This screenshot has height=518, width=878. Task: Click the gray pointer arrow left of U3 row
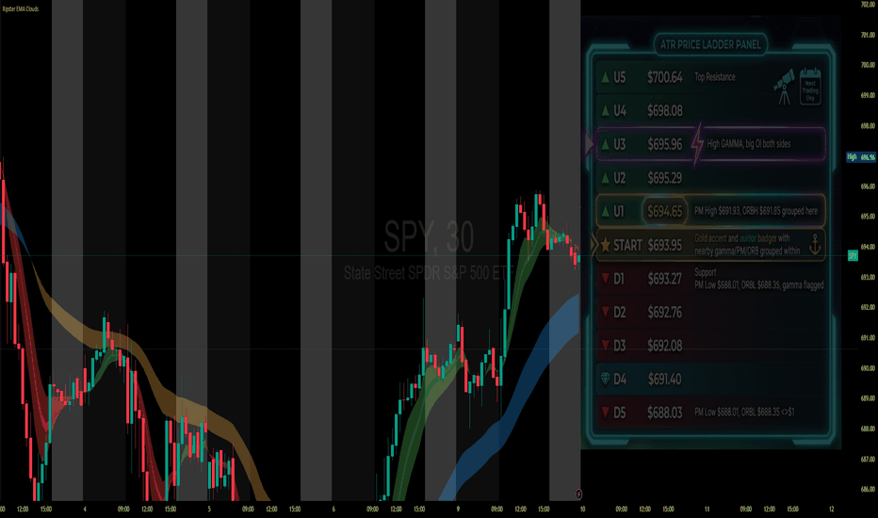coord(589,144)
